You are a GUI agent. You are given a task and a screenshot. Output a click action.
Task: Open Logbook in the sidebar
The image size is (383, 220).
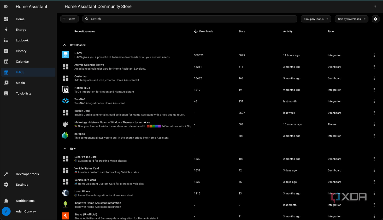(x=28, y=40)
